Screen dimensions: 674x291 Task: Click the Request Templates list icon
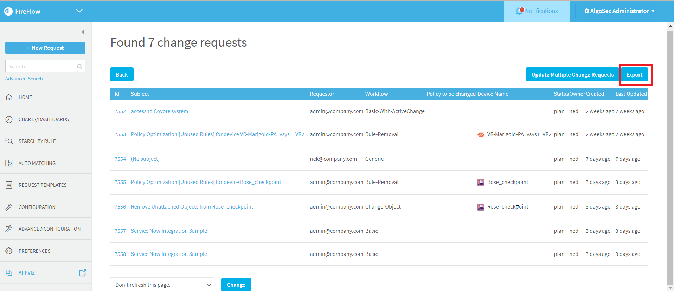tap(9, 185)
